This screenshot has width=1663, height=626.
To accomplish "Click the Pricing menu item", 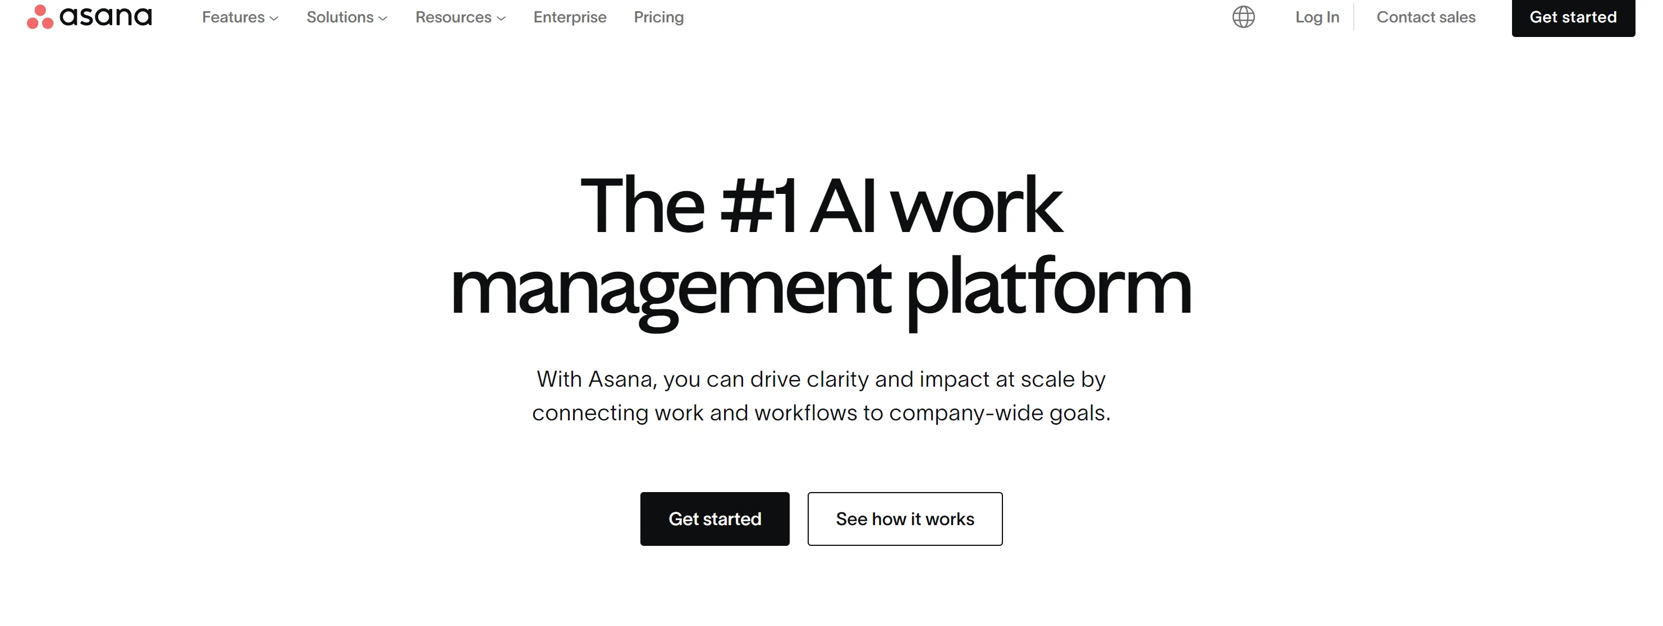I will [658, 17].
